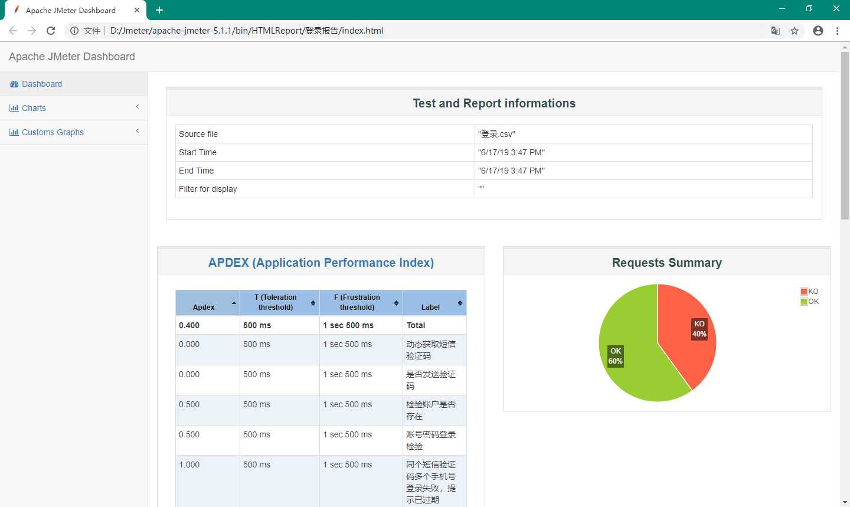The width and height of the screenshot is (850, 507).
Task: Sort table by Label column
Action: tap(434, 303)
